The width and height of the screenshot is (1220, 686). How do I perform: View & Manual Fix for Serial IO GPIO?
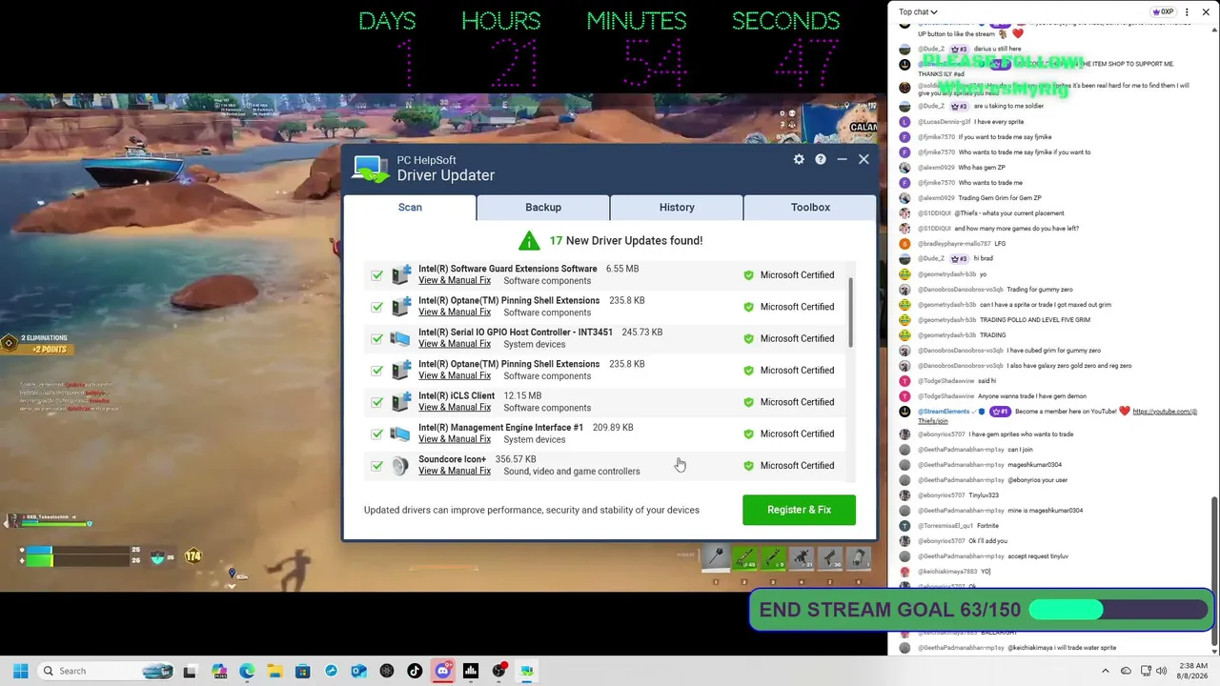point(455,344)
